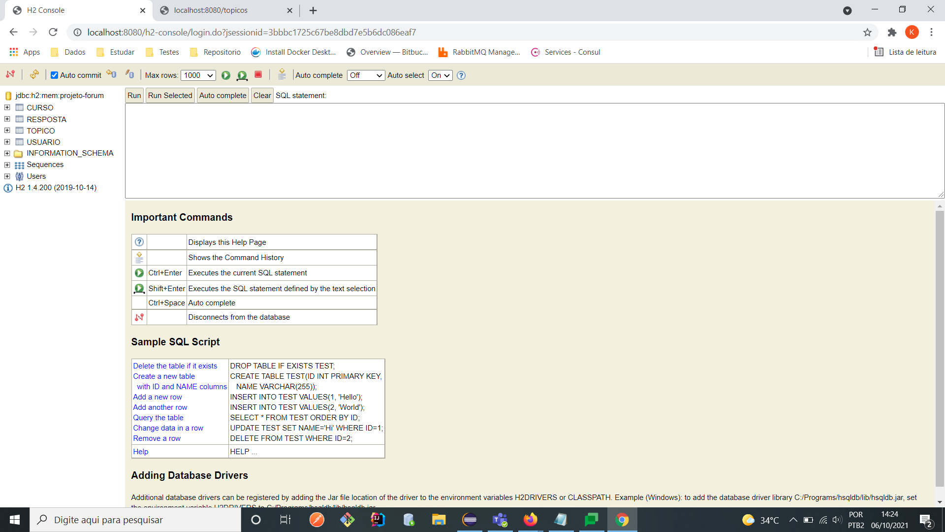Click inside the SQL statement text area

(534, 150)
